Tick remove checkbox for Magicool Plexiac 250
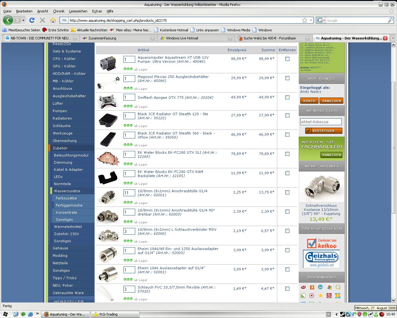This screenshot has width=397, height=318. tap(287, 78)
